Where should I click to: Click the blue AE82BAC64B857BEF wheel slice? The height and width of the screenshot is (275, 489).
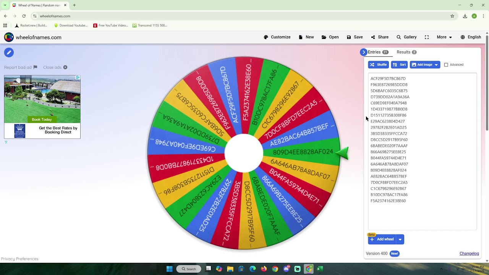point(299,134)
